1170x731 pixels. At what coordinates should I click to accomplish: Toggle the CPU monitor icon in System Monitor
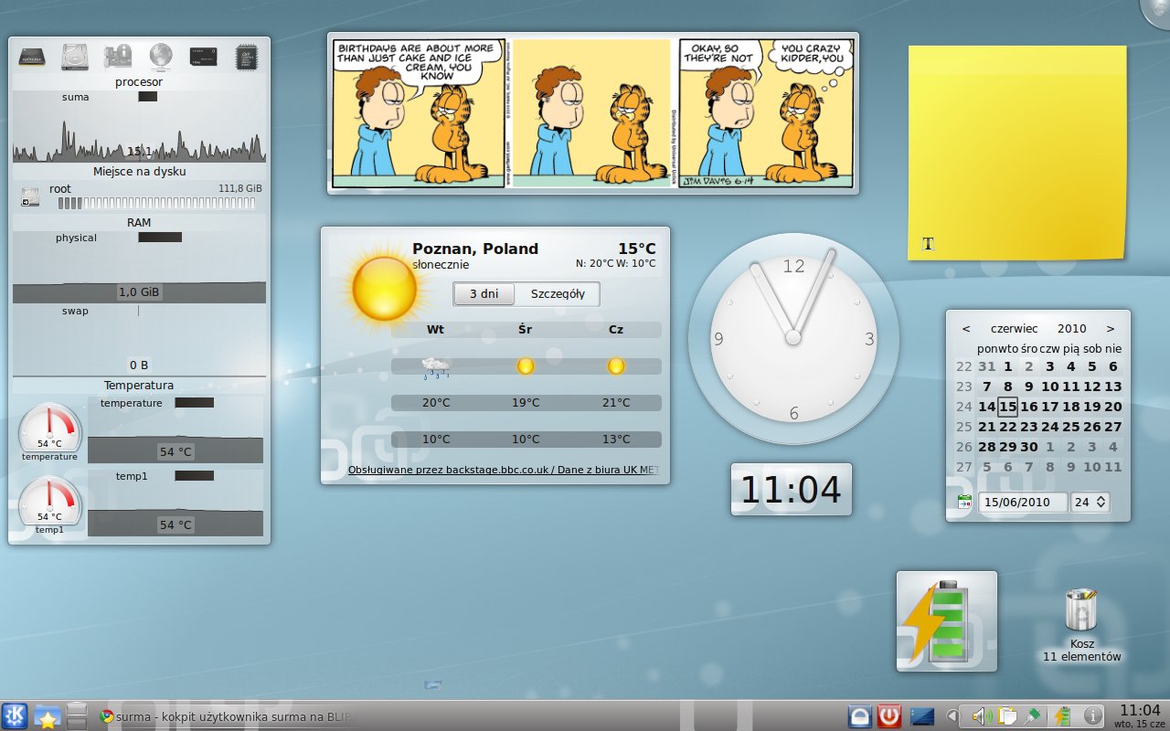coord(32,57)
